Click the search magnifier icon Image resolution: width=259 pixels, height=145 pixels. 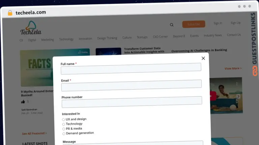pyautogui.click(x=172, y=25)
